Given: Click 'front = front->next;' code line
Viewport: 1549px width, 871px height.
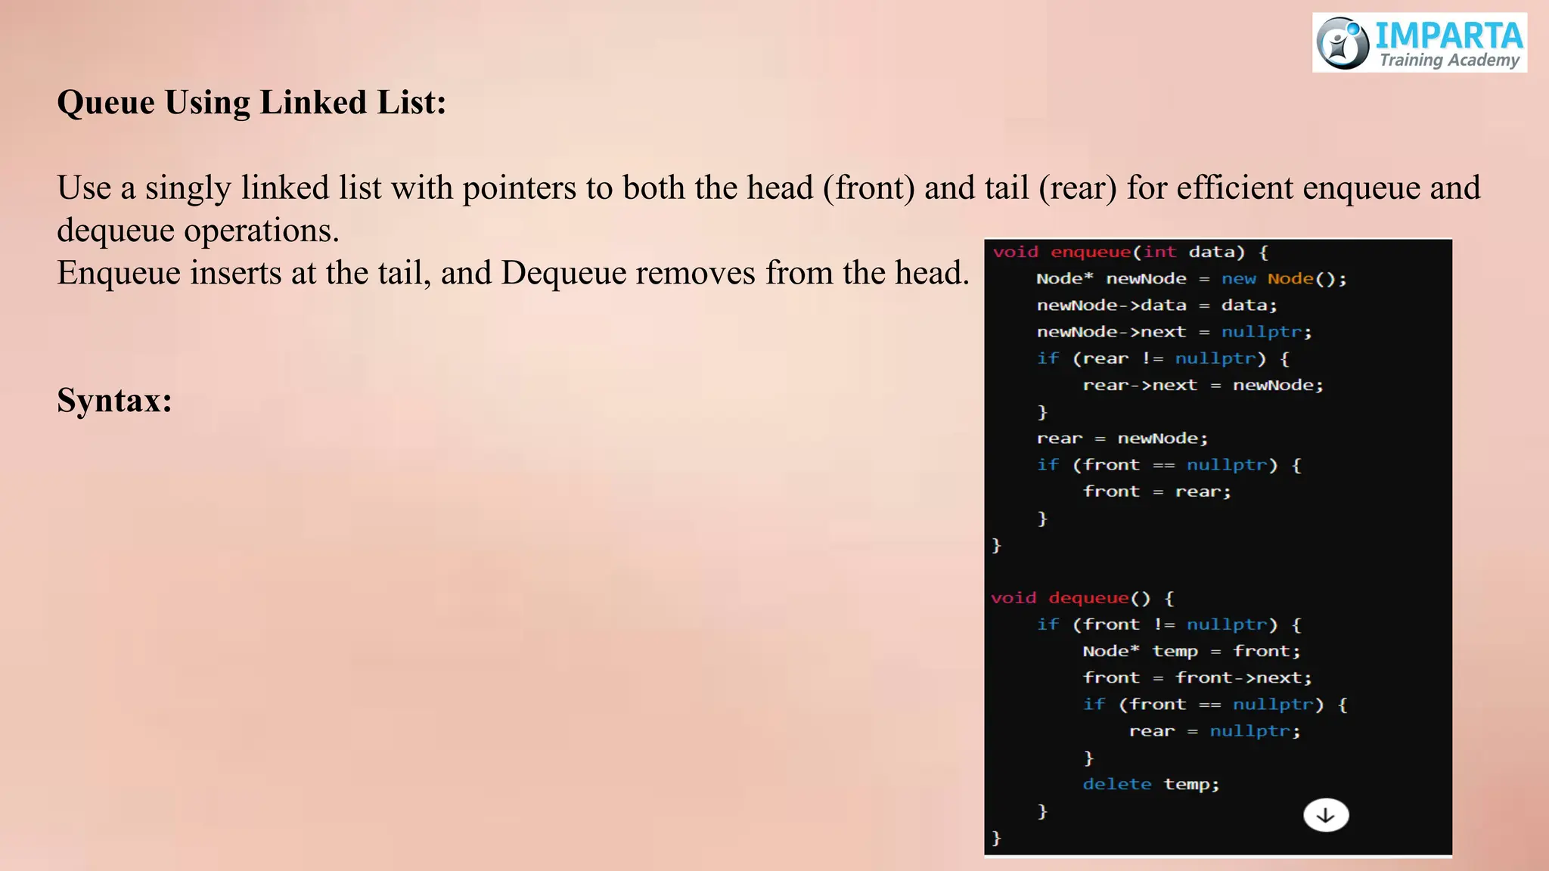Looking at the screenshot, I should (1197, 677).
